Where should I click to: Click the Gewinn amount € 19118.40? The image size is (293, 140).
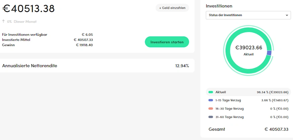click(84, 45)
